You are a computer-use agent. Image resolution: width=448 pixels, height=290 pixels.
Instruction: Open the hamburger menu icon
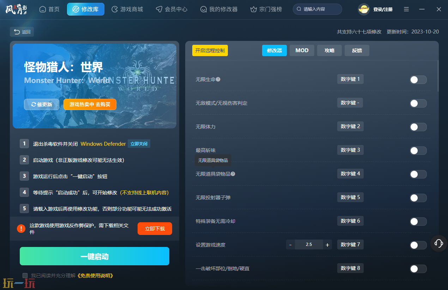pyautogui.click(x=406, y=9)
